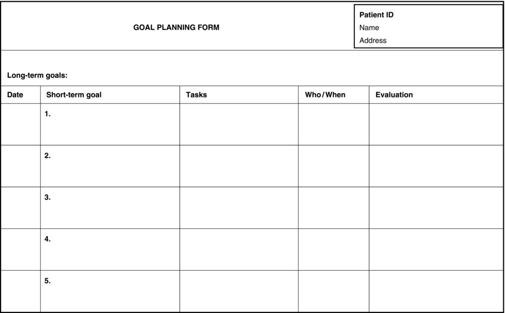Select the Tasks column header
Screen dimensions: 505x313
pos(196,95)
